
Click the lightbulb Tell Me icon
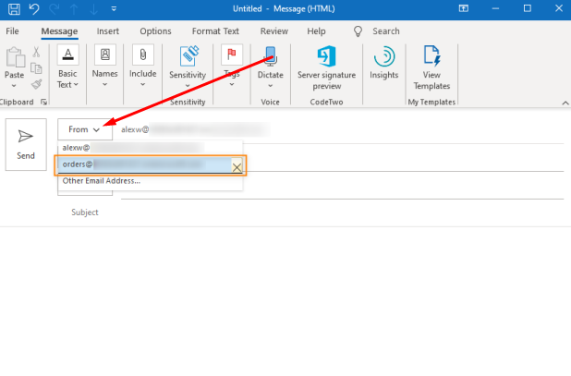tap(358, 31)
